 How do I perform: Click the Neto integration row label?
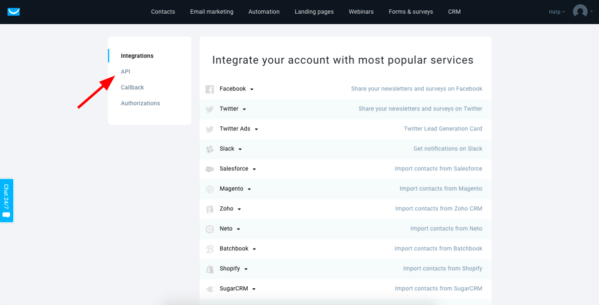coord(226,229)
